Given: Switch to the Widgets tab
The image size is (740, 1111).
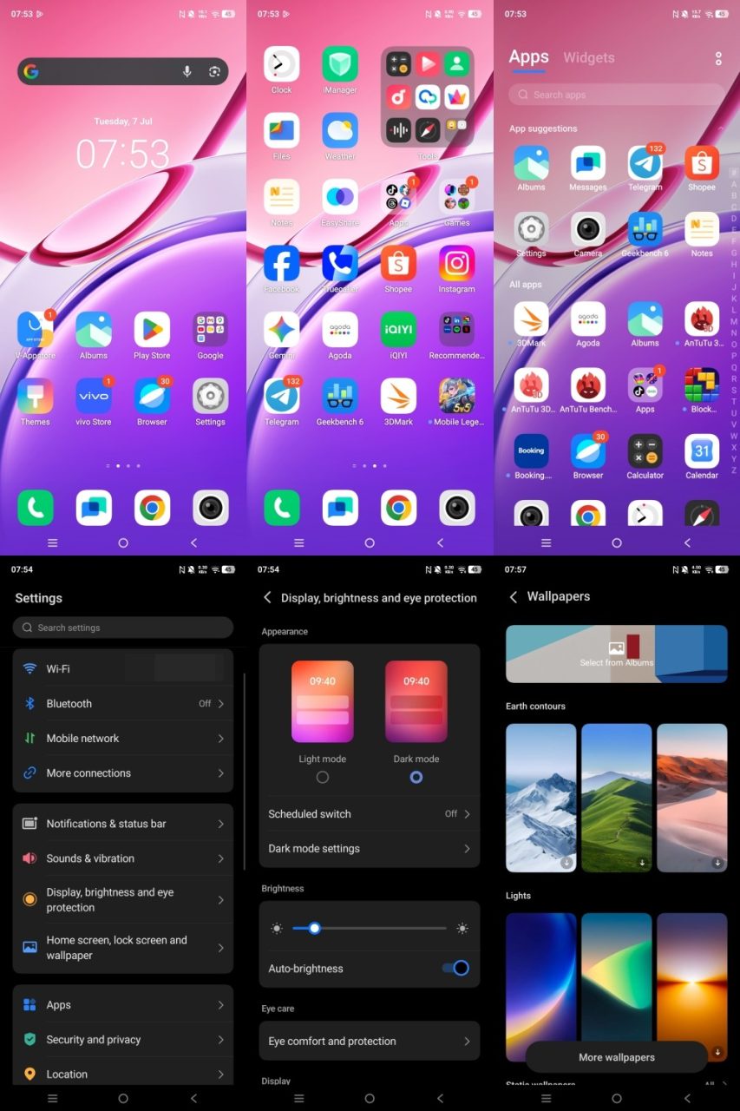Looking at the screenshot, I should pyautogui.click(x=589, y=57).
